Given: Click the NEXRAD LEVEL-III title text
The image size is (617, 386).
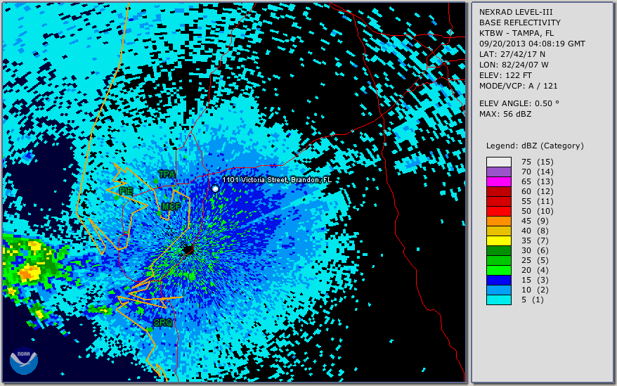Looking at the screenshot, I should pyautogui.click(x=518, y=12).
